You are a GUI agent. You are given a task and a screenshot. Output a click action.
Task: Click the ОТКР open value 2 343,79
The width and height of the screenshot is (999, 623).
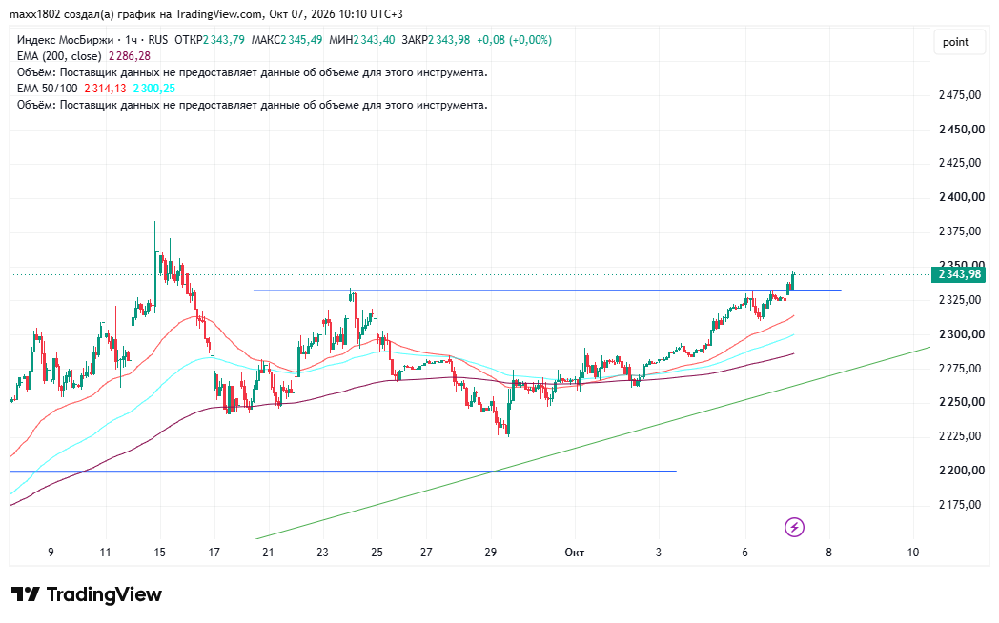pyautogui.click(x=224, y=39)
